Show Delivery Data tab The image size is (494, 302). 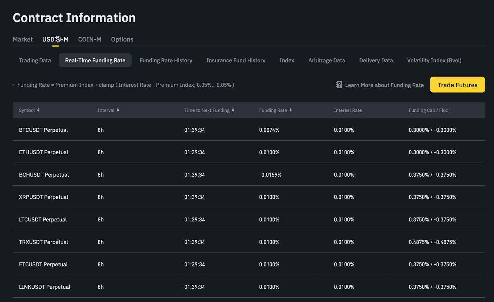pos(376,60)
